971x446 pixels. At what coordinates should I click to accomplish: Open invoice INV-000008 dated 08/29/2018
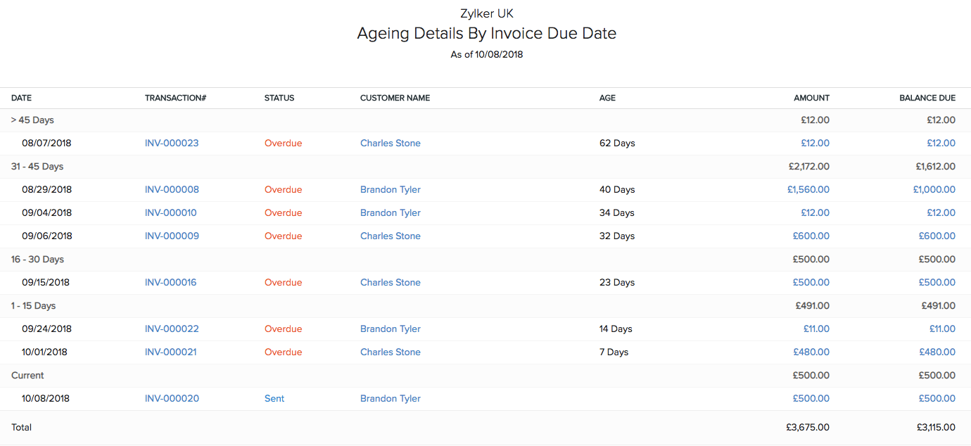[x=172, y=189]
